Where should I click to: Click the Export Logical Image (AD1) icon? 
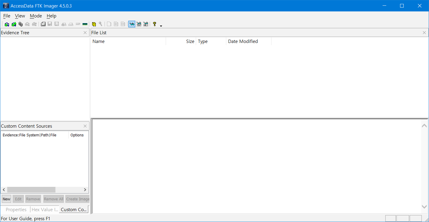pyautogui.click(x=57, y=24)
